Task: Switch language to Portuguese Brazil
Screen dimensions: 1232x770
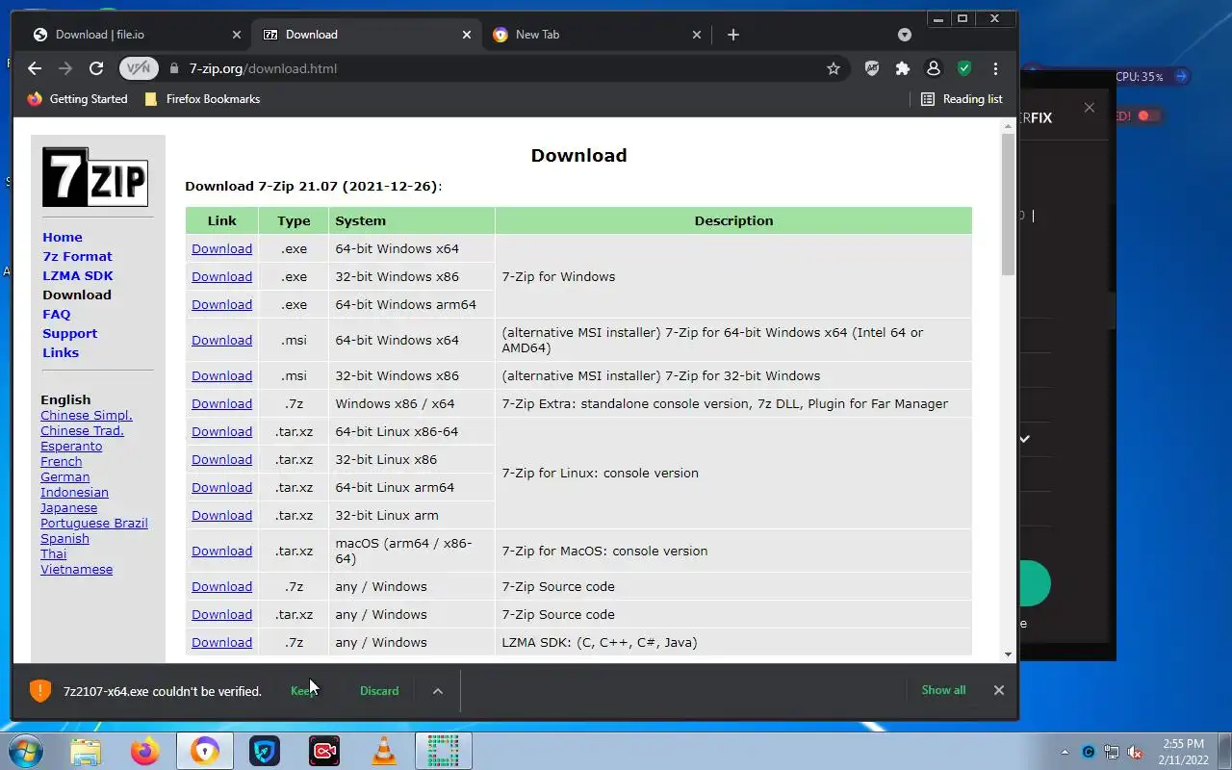Action: tap(94, 523)
